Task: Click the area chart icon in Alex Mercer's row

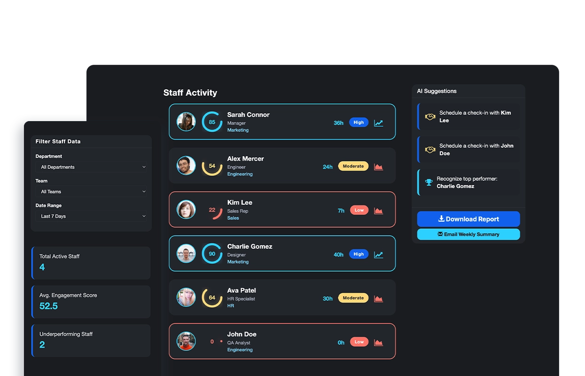Action: (x=378, y=167)
